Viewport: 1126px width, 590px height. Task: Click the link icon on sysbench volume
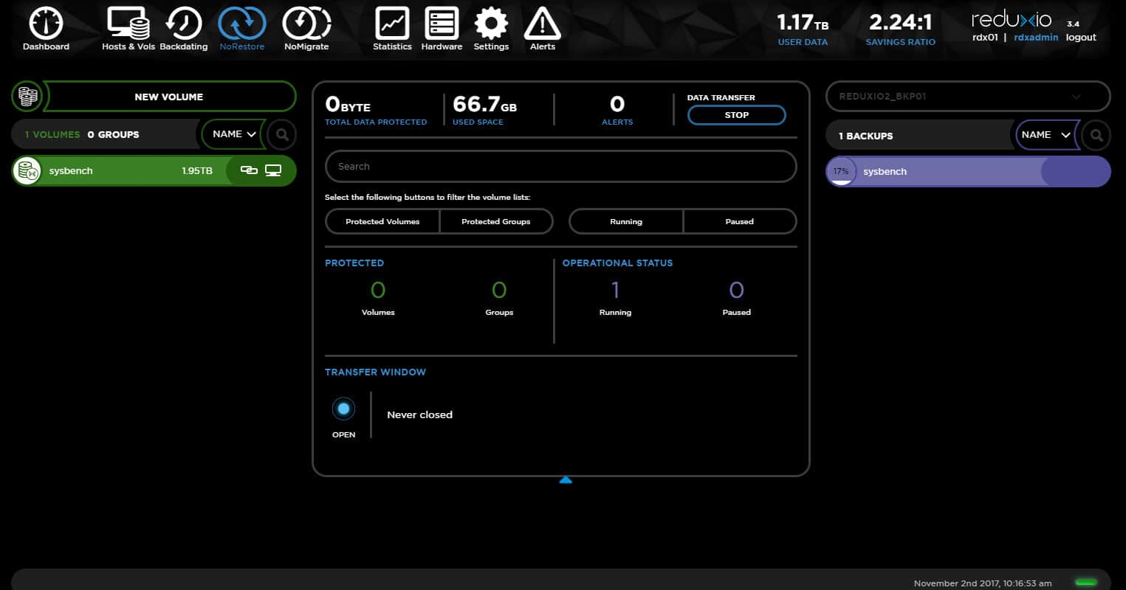point(250,170)
